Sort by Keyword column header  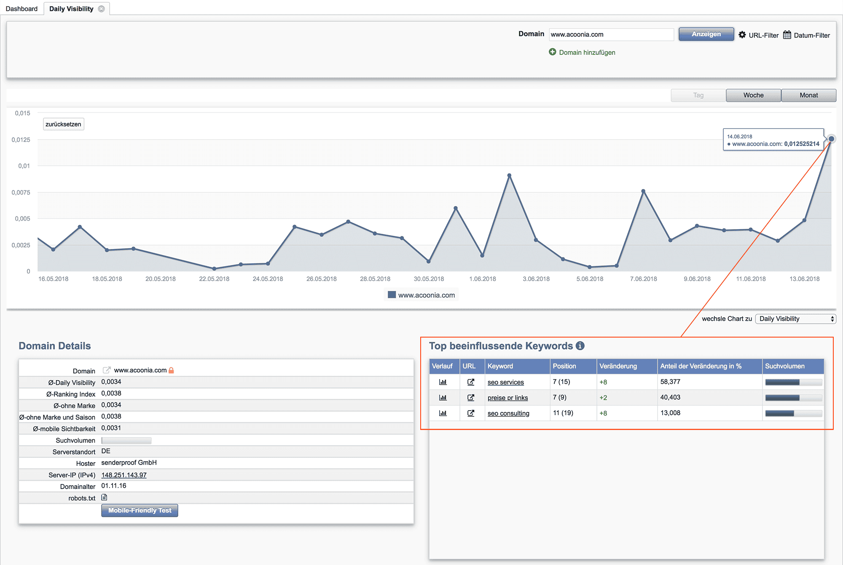point(517,366)
